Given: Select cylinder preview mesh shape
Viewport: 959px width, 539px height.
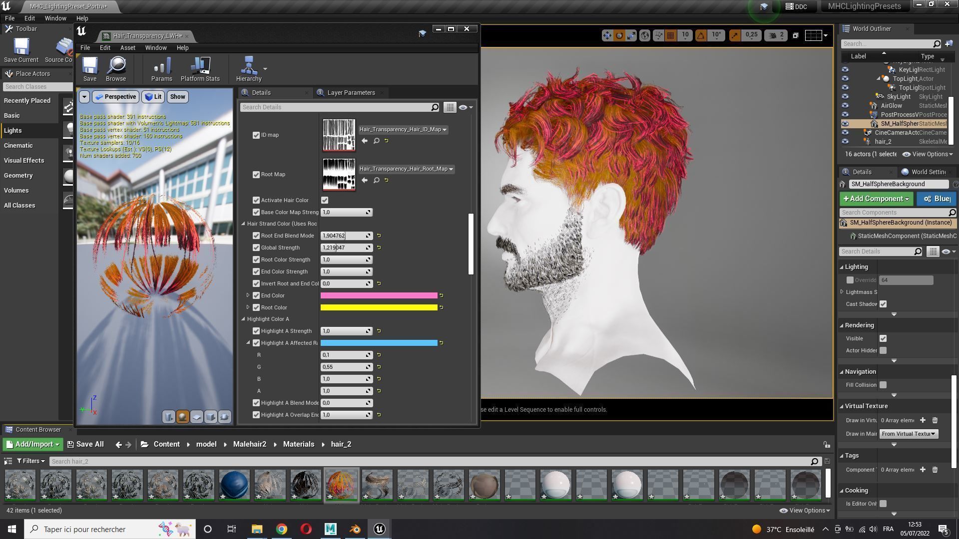Looking at the screenshot, I should coord(169,417).
